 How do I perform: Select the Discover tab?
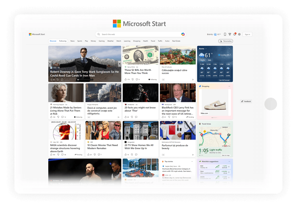coord(53,41)
